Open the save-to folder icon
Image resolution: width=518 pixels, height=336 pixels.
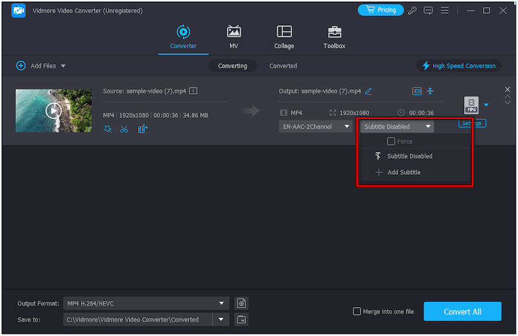[242, 319]
